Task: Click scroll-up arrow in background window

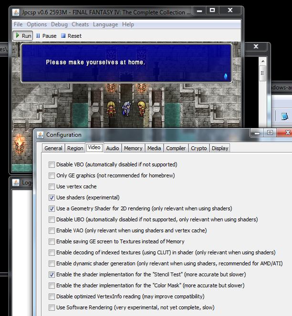Action: 262,61
